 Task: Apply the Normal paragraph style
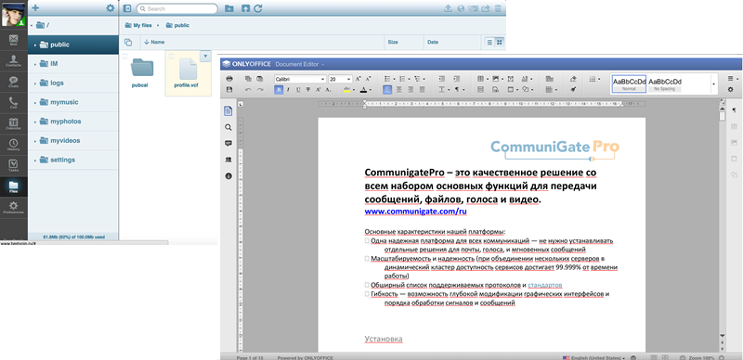click(x=629, y=84)
